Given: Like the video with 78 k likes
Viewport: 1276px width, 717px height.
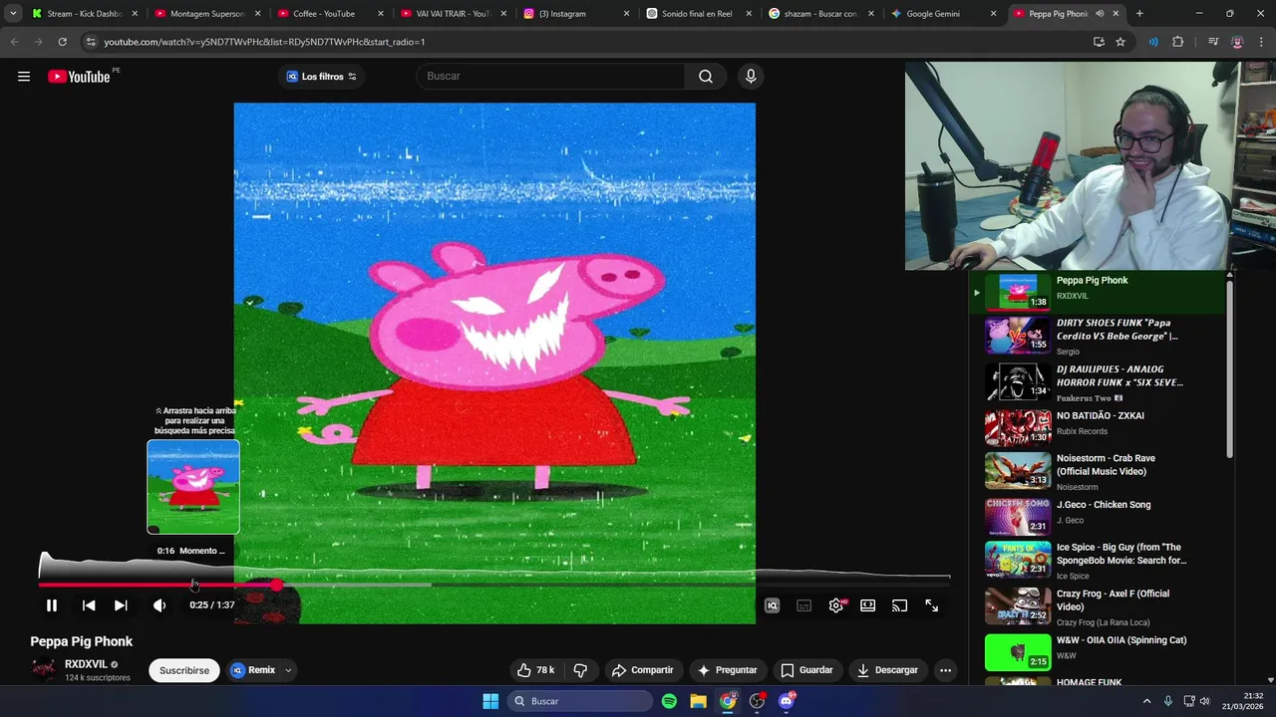Looking at the screenshot, I should pos(535,670).
